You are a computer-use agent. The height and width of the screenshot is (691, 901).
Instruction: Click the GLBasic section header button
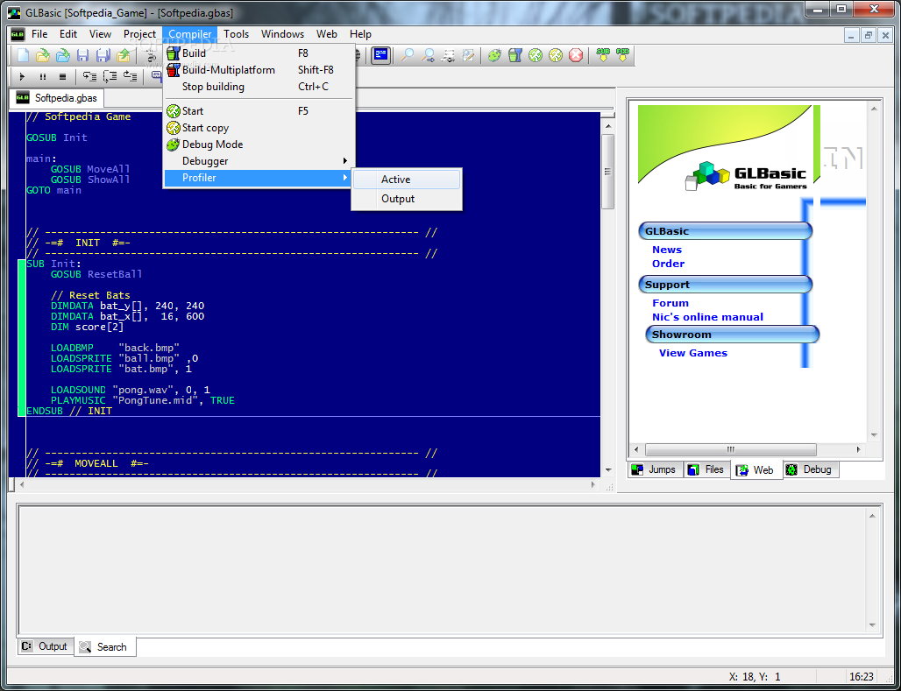click(x=725, y=231)
